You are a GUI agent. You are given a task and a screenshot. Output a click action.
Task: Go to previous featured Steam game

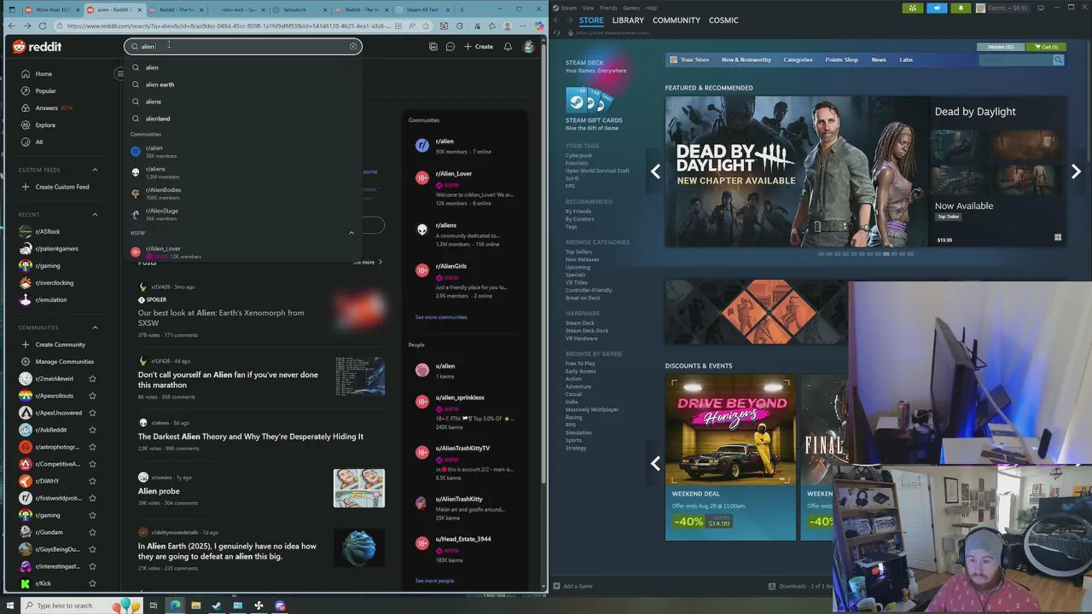pyautogui.click(x=655, y=171)
